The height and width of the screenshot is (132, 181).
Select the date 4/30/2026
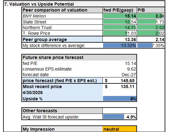tap(33, 92)
